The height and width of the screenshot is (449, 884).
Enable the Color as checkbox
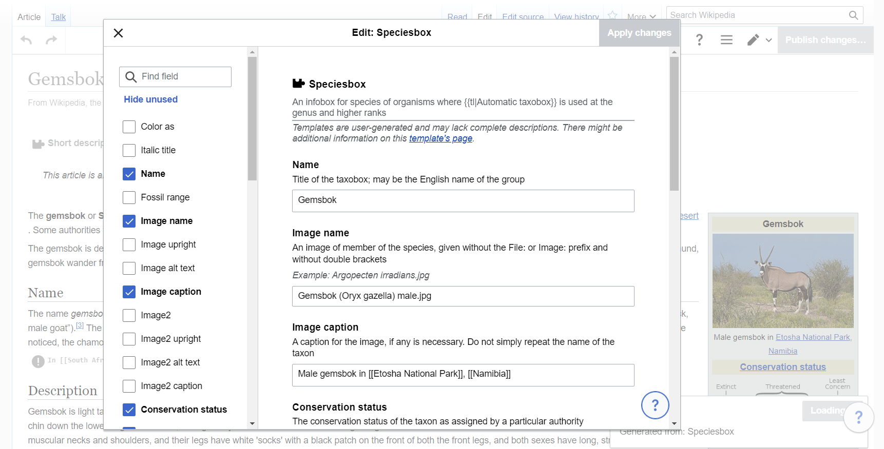(129, 127)
